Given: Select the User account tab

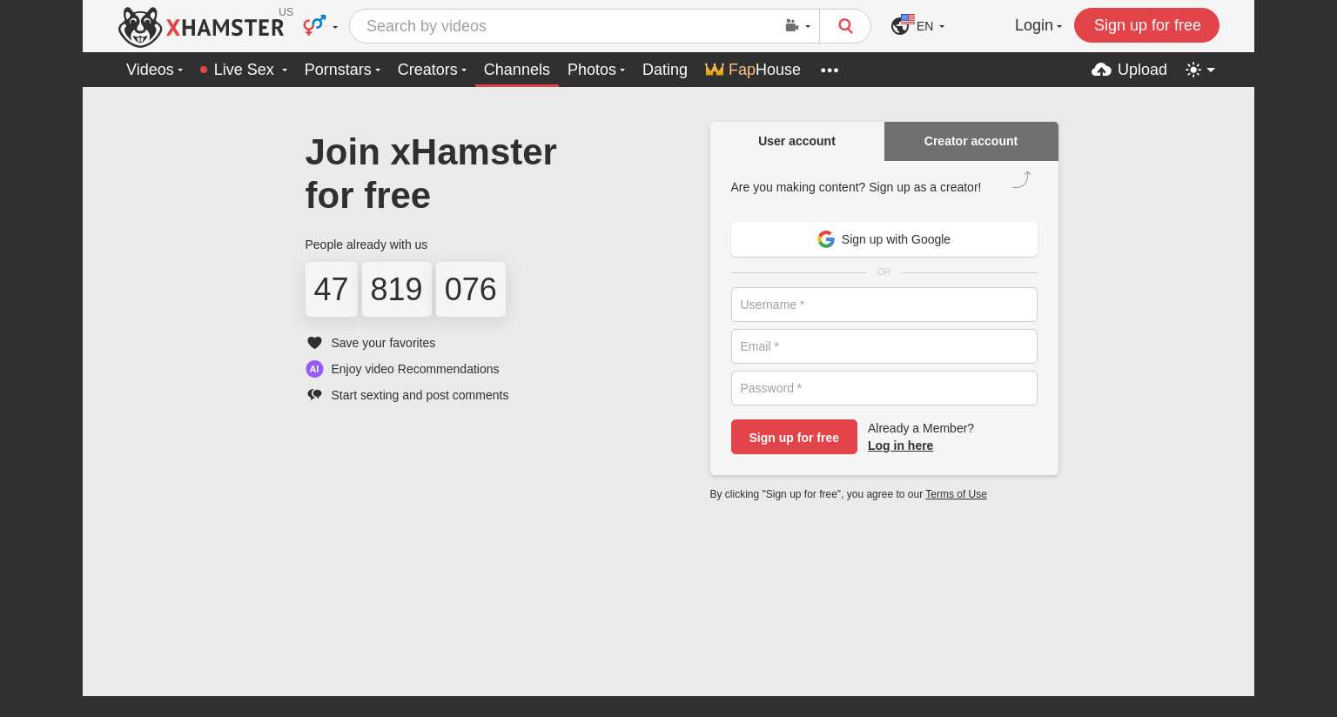Looking at the screenshot, I should coord(796,141).
